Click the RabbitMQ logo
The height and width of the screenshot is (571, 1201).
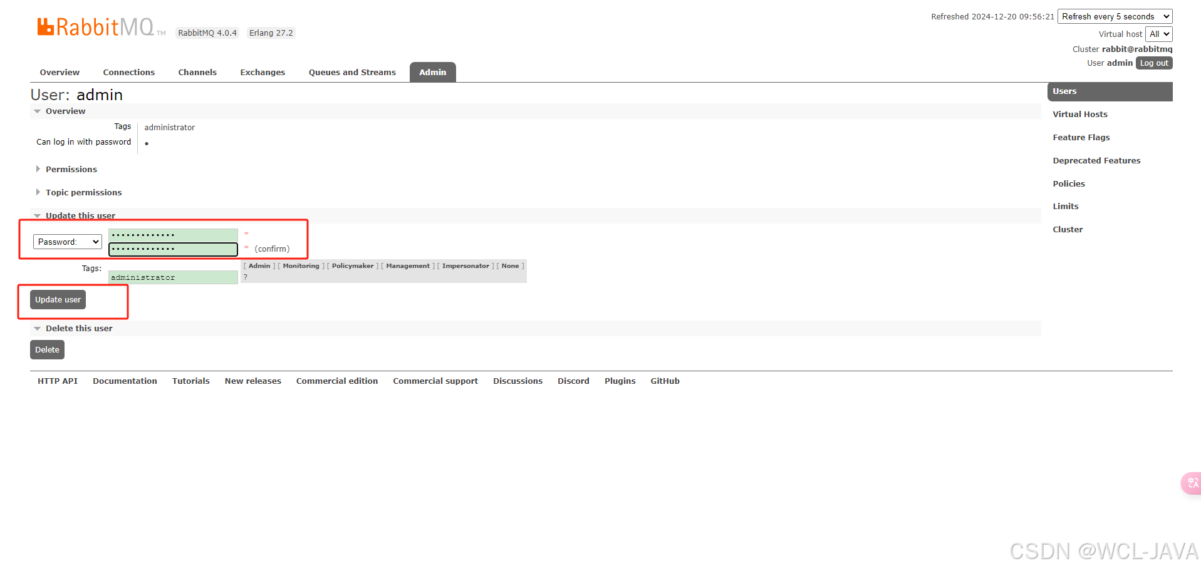tap(100, 27)
